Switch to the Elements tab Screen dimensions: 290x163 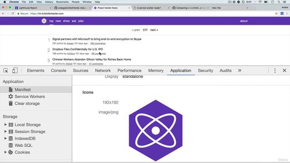35,71
